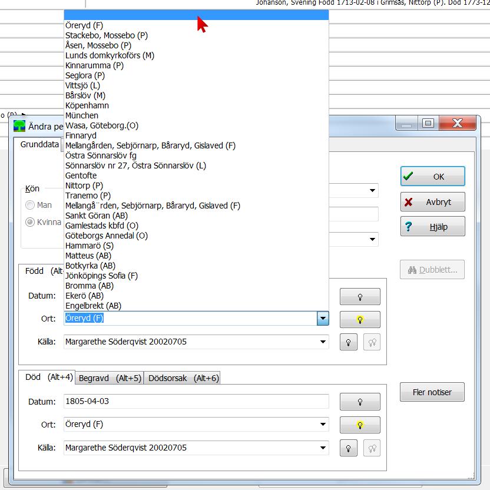Choose Östra Sönnarslöv fg from the list
The height and width of the screenshot is (490, 490).
(x=196, y=155)
